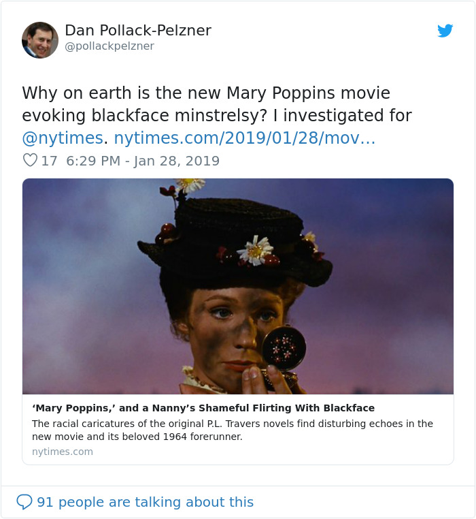The width and height of the screenshot is (476, 519).
Task: Open the nytimes.com/2019/01/28 article URL
Action: point(244,138)
